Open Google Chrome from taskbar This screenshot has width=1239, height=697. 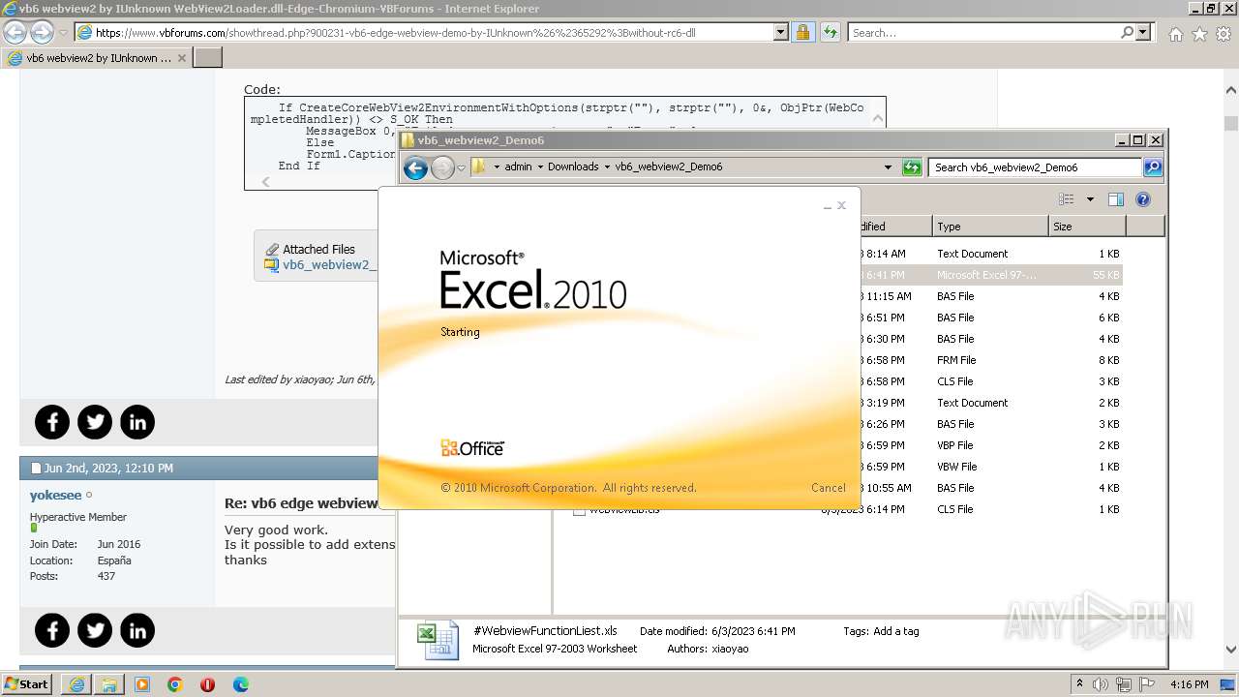[175, 684]
